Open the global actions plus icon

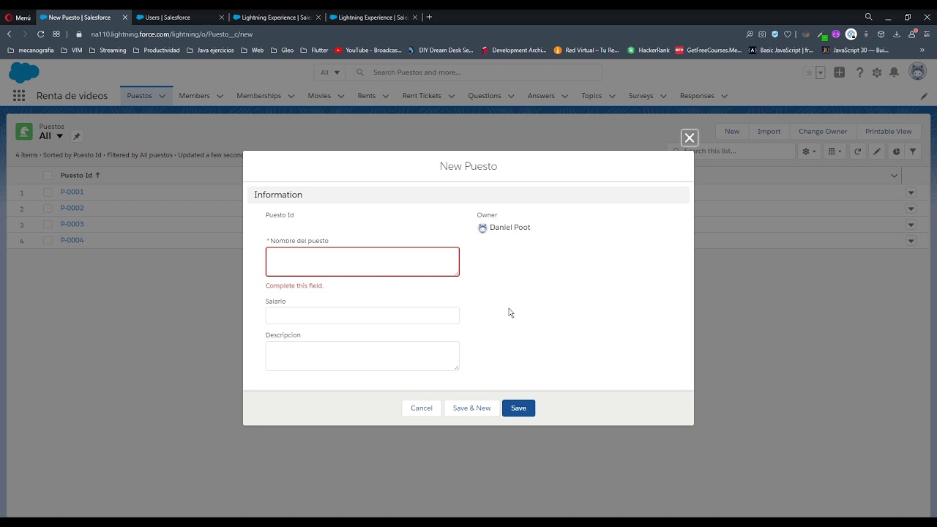(839, 72)
